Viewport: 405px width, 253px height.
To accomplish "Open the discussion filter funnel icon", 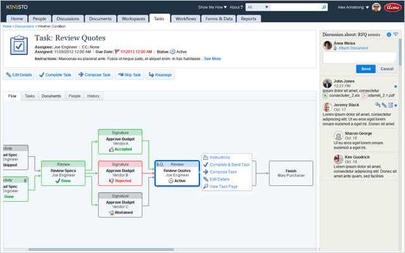I will pyautogui.click(x=396, y=34).
